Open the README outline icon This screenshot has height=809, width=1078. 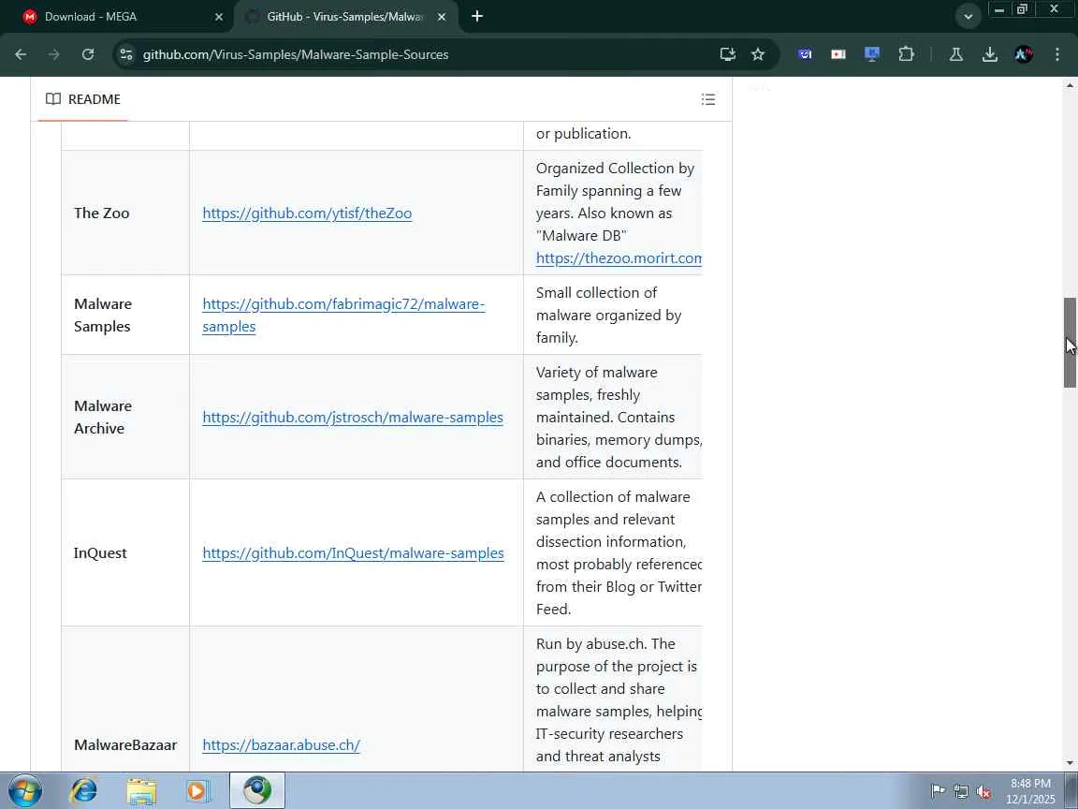tap(708, 99)
